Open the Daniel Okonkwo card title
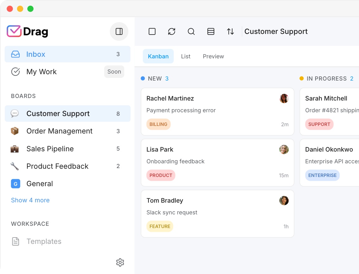359x274 pixels. click(x=329, y=149)
